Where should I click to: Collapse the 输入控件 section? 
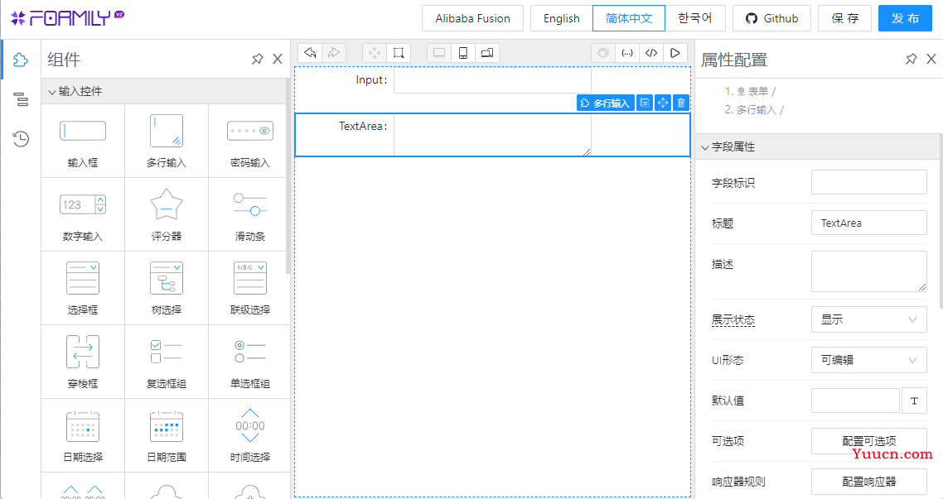tap(166, 91)
